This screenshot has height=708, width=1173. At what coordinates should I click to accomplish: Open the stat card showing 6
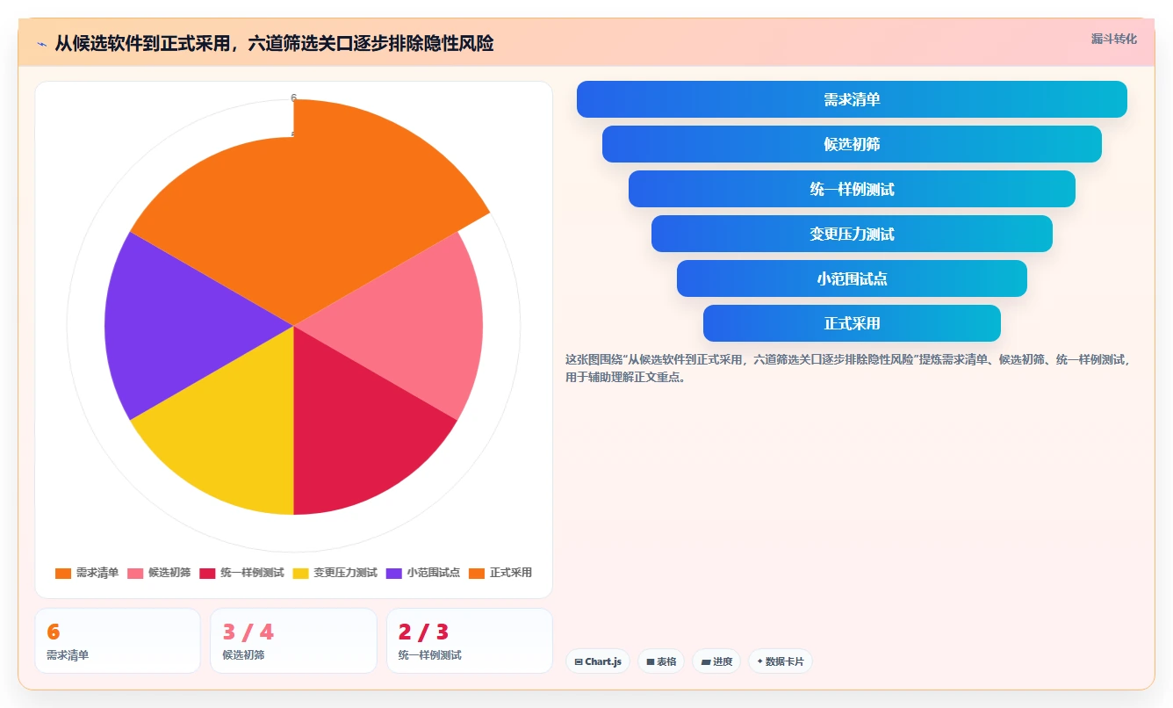118,640
